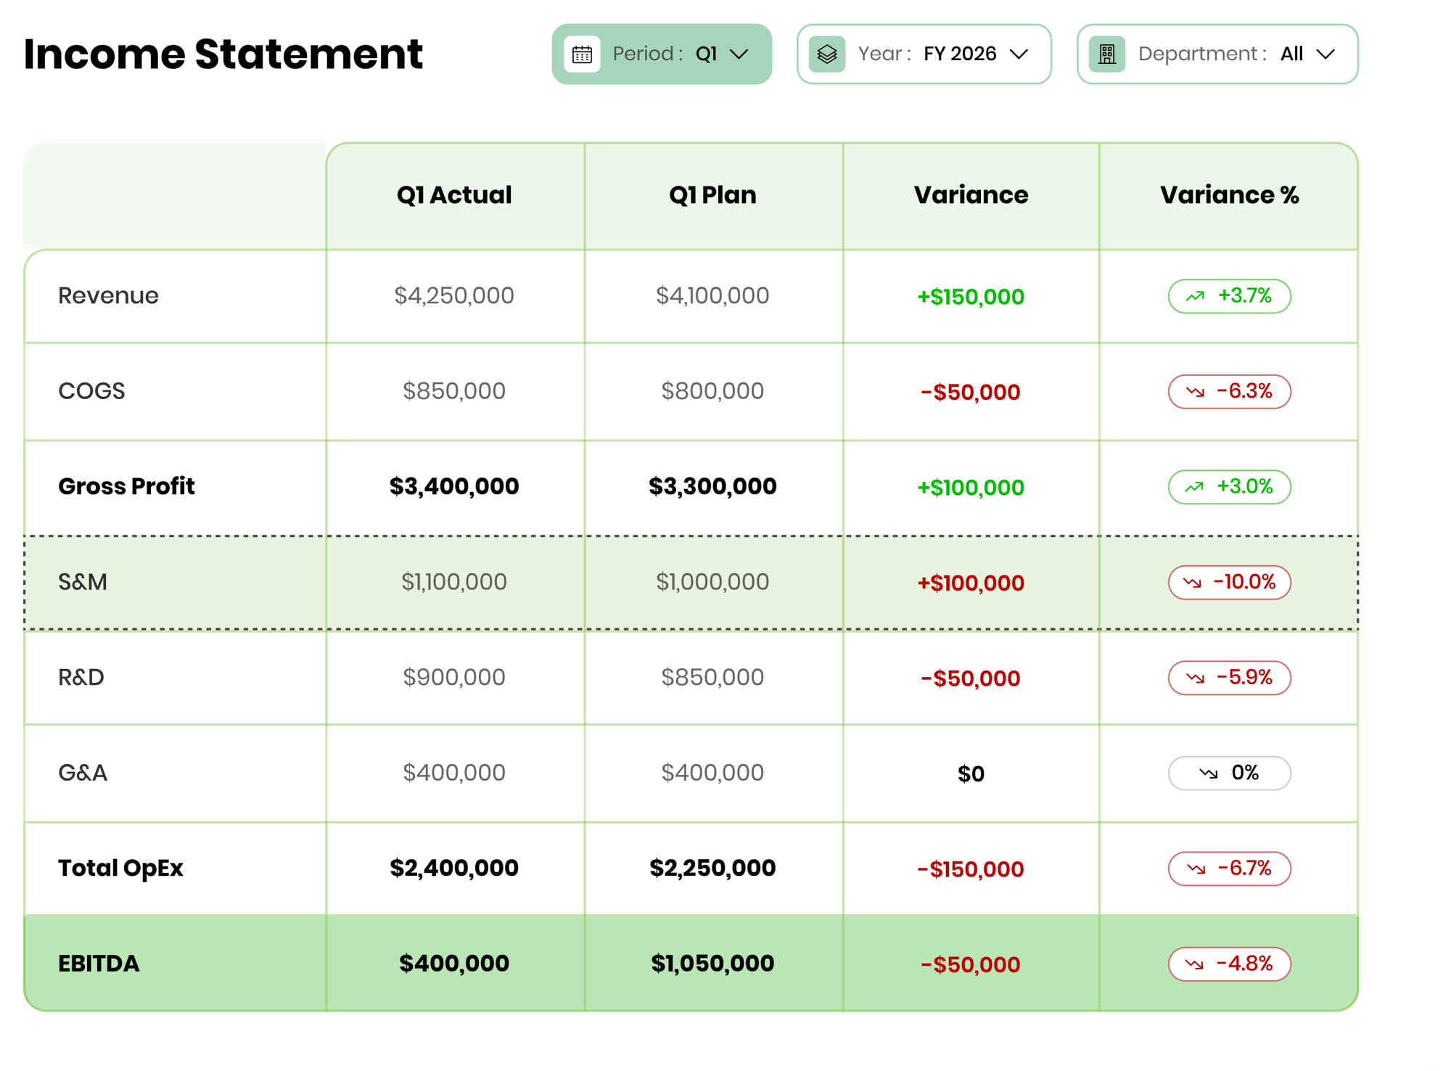The width and height of the screenshot is (1451, 1071).
Task: Click Gross Profit variance +$100,000
Action: click(x=971, y=488)
